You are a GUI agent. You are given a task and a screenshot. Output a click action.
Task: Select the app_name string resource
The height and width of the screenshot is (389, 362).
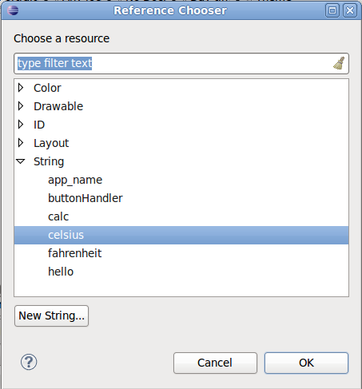tap(75, 180)
